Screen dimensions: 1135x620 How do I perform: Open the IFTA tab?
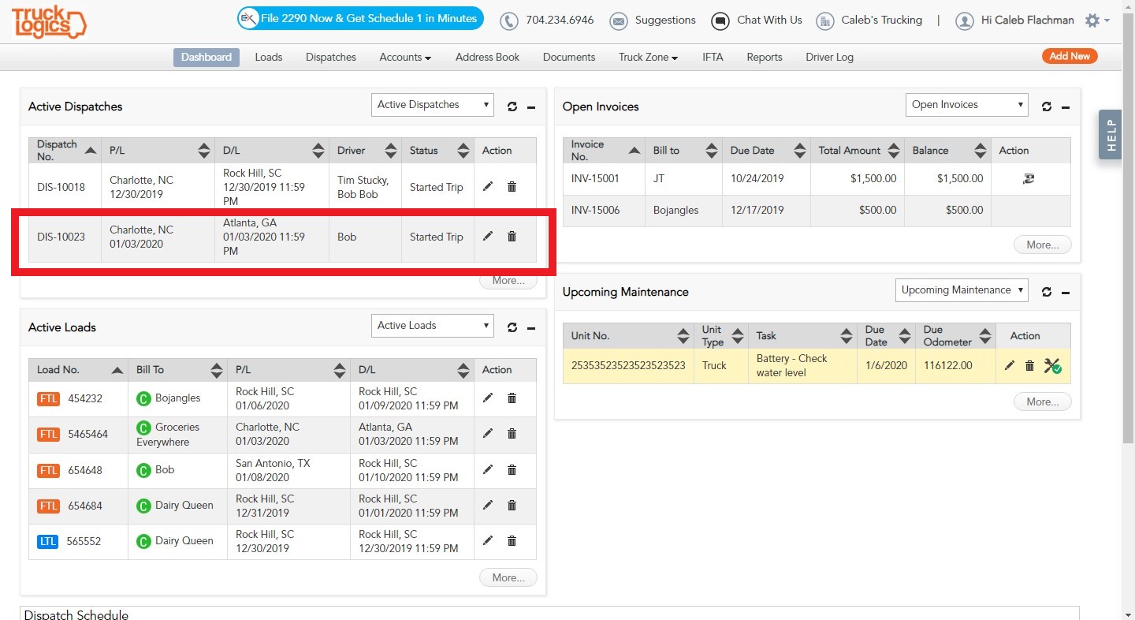713,57
